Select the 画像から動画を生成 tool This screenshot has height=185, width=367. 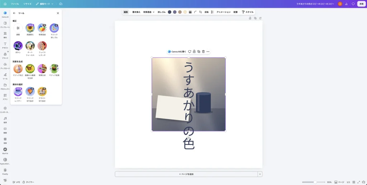click(30, 72)
